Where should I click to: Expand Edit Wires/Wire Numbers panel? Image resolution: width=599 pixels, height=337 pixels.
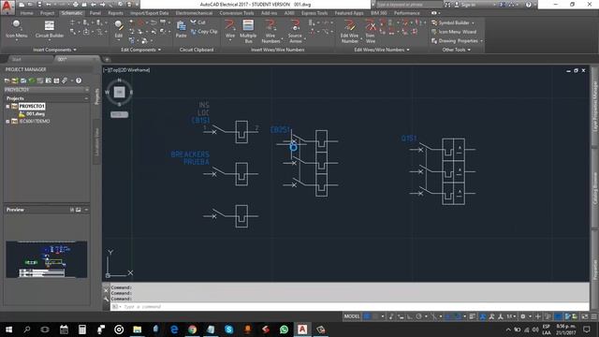pos(382,50)
